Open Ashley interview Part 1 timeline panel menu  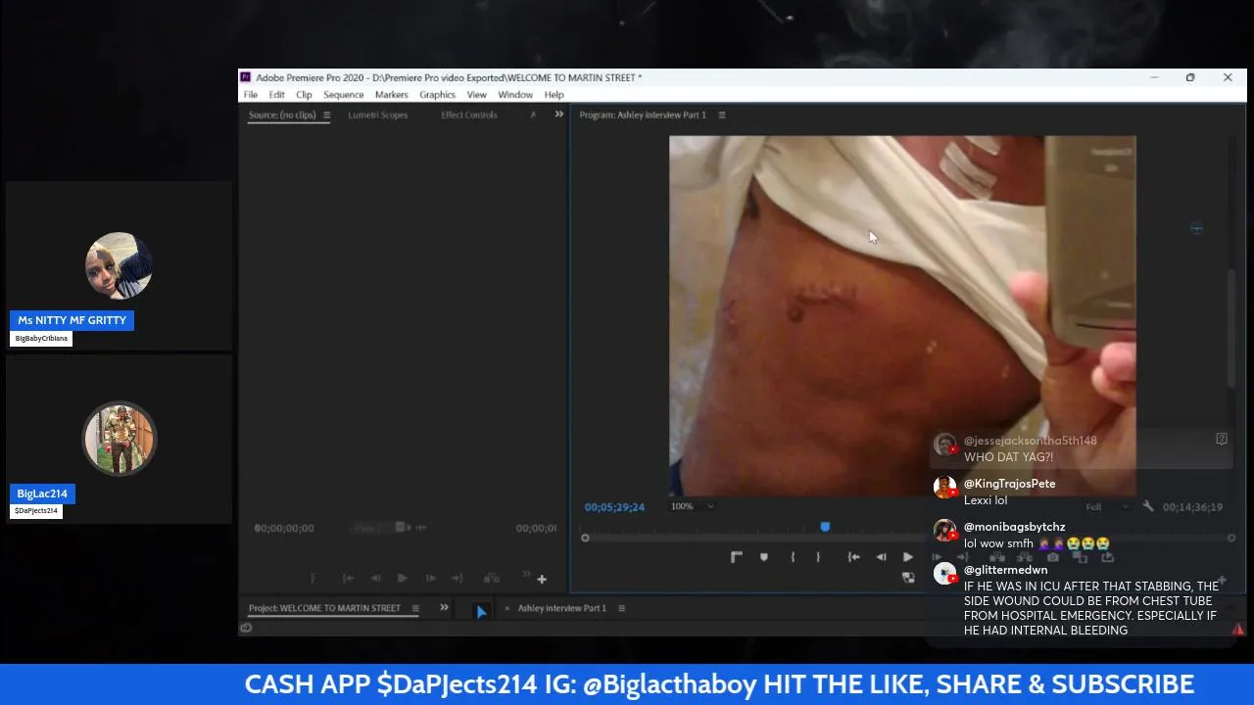point(621,608)
